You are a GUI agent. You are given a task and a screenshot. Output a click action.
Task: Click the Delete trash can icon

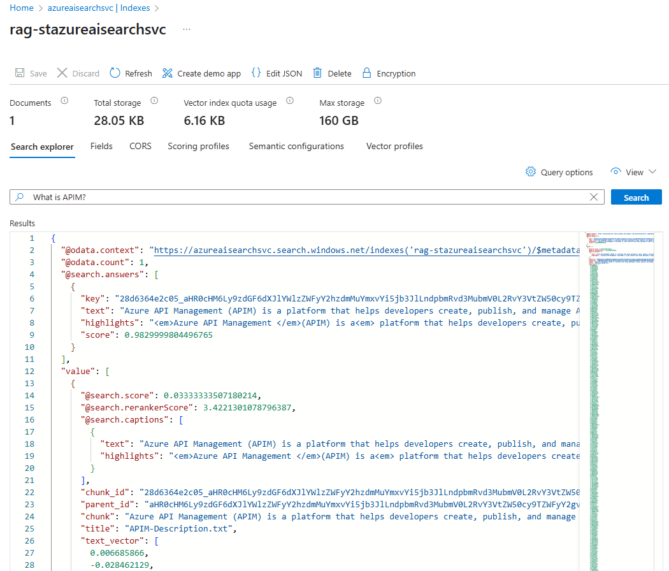(x=317, y=73)
